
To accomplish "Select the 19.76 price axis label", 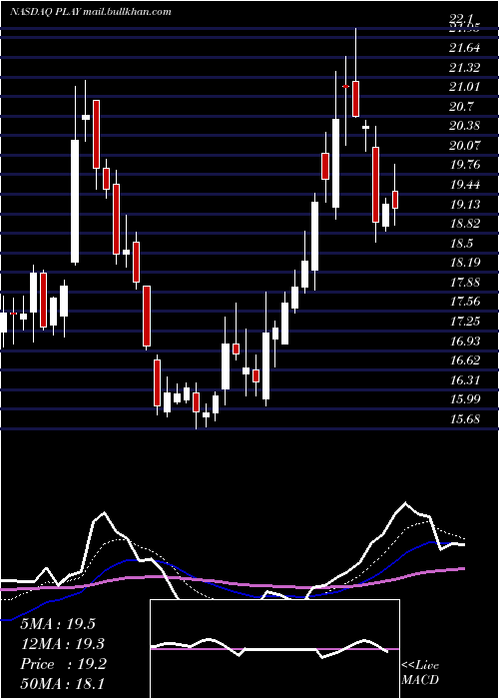I will pyautogui.click(x=465, y=165).
